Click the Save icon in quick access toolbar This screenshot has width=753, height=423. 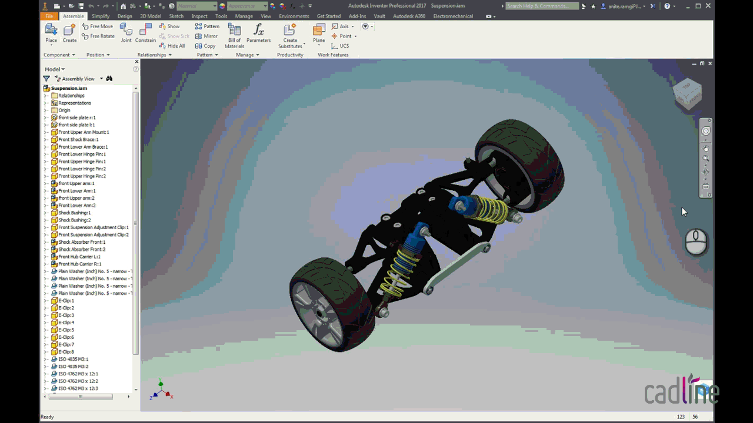pos(81,6)
